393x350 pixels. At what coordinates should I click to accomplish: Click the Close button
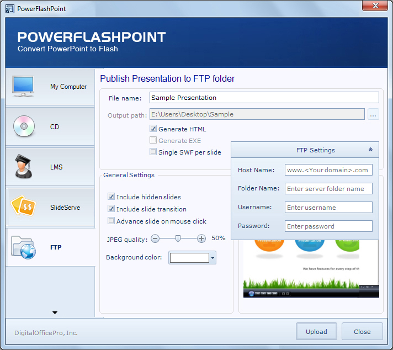click(362, 331)
